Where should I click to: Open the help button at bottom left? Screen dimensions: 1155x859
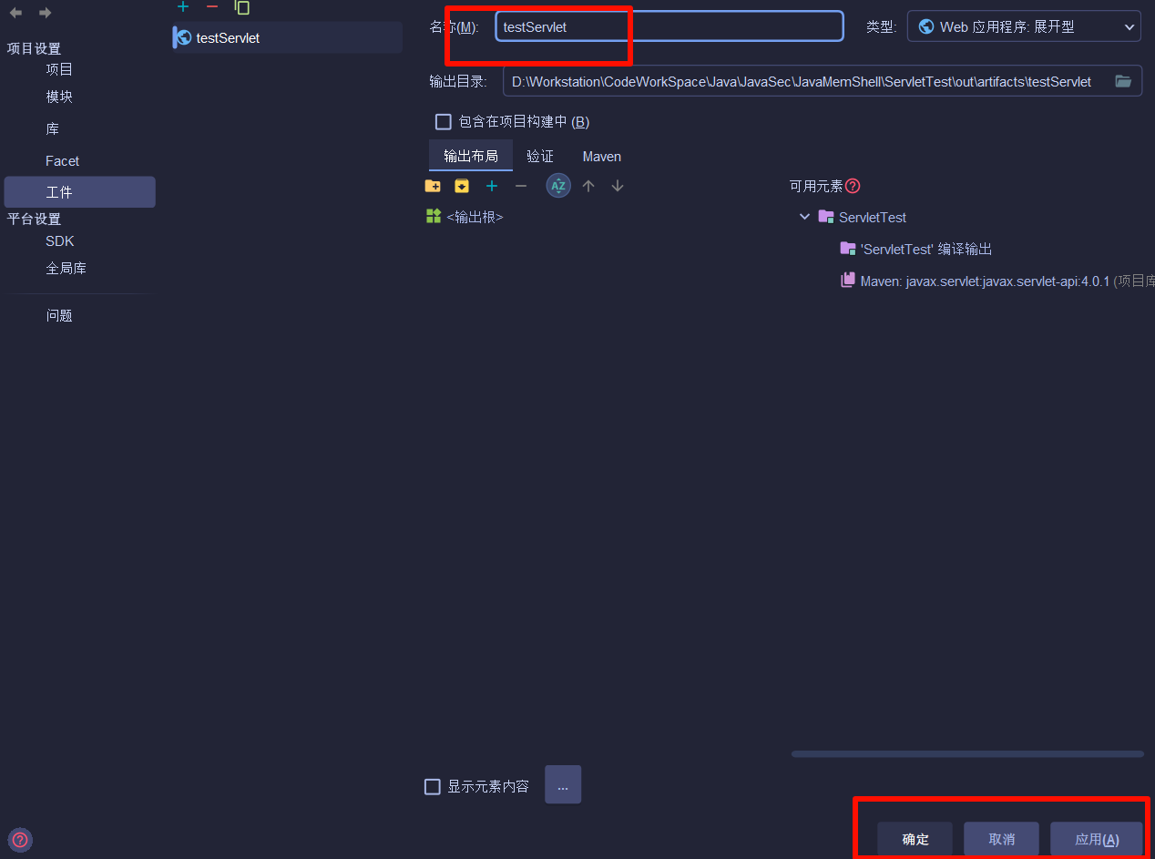[20, 840]
